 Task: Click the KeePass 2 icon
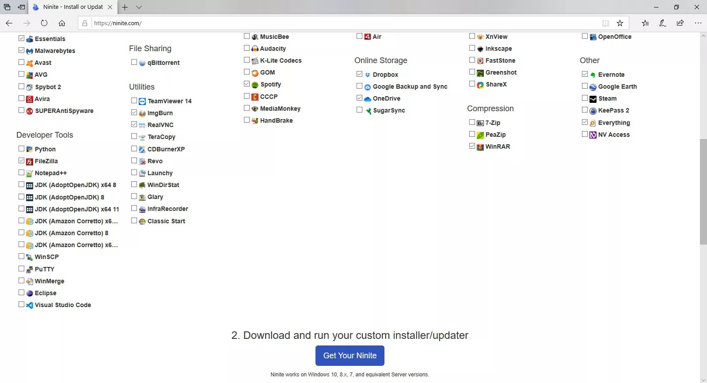pyautogui.click(x=593, y=111)
